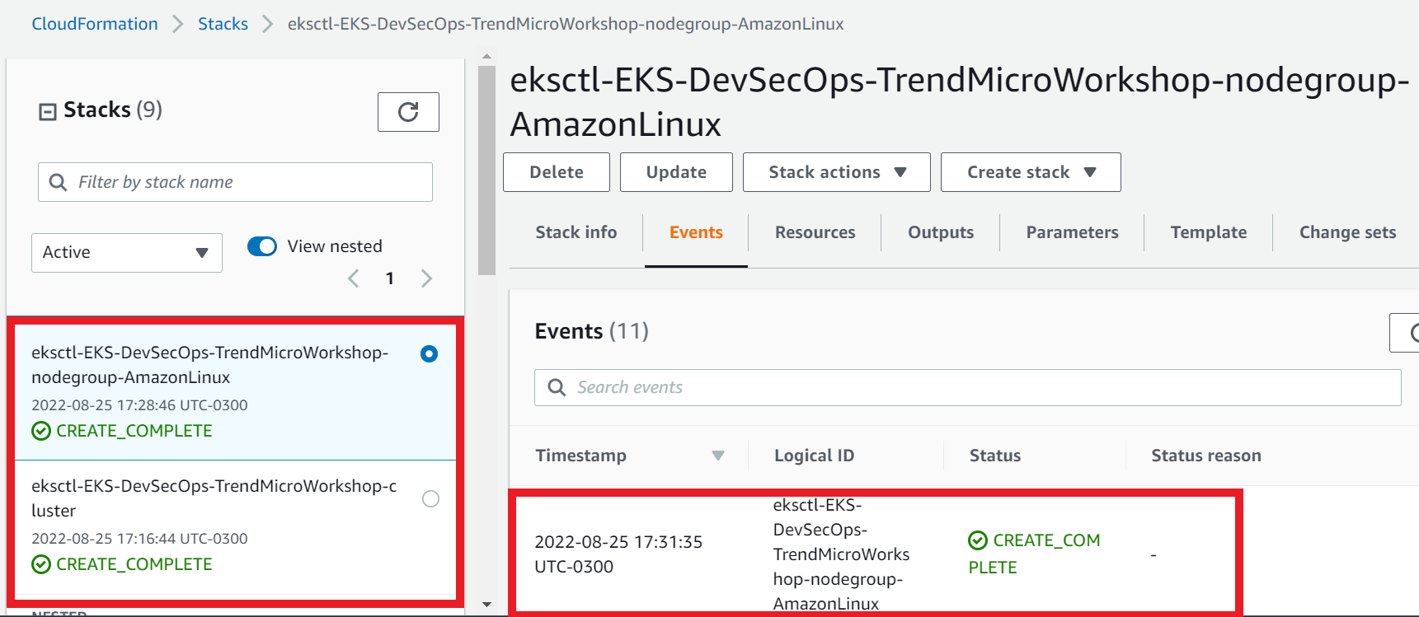Refresh the stacks list
This screenshot has width=1419, height=617.
(408, 112)
